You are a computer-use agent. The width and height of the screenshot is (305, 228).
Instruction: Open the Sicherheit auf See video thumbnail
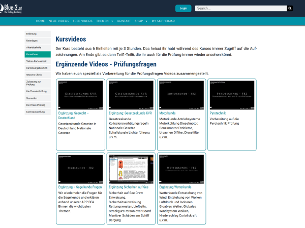(x=131, y=169)
